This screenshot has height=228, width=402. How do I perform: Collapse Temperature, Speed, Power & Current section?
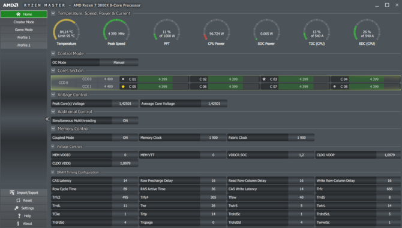tap(53, 13)
